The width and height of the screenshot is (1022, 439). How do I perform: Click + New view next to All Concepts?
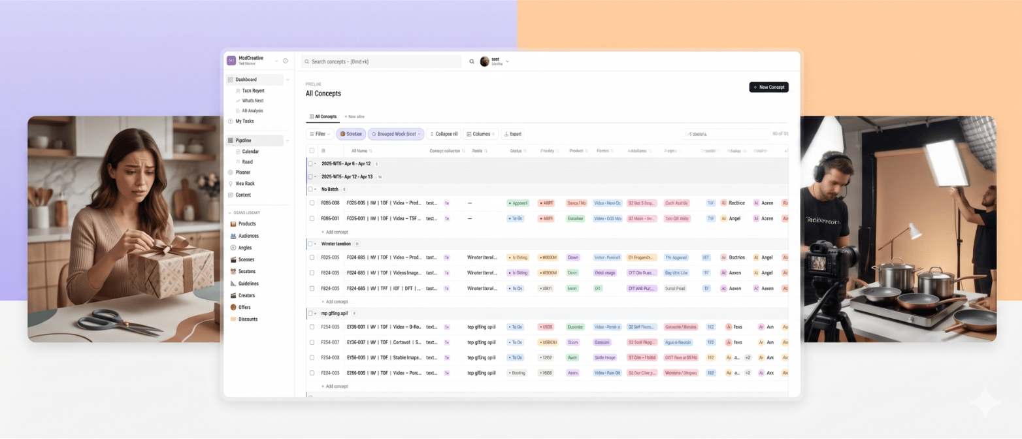(354, 117)
